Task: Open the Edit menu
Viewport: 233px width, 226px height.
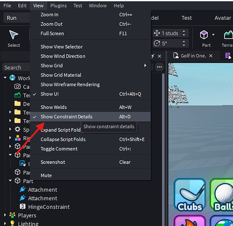Action: [x=22, y=5]
